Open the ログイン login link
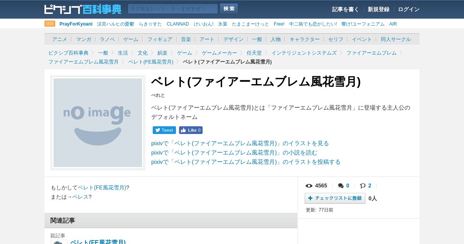The image size is (464, 244). coord(409,9)
